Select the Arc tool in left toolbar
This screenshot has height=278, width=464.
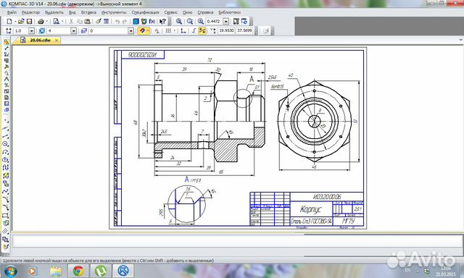tap(6, 152)
